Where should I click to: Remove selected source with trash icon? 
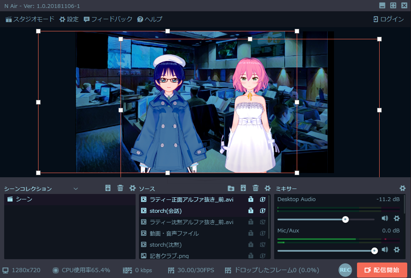[255, 189]
